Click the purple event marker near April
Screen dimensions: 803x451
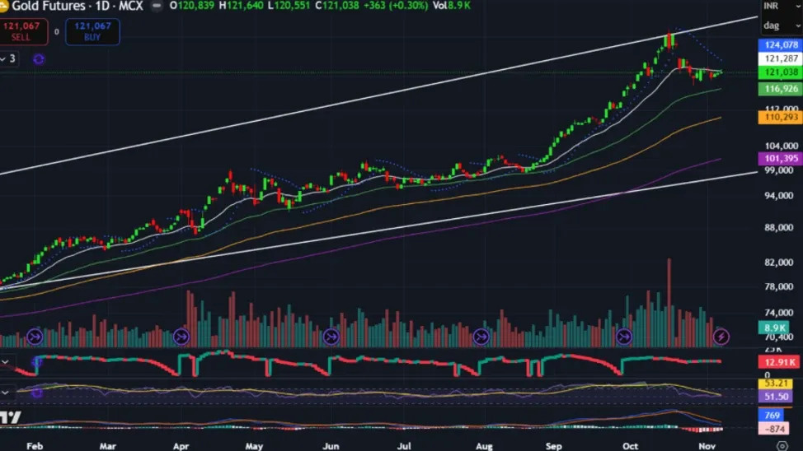click(x=181, y=336)
